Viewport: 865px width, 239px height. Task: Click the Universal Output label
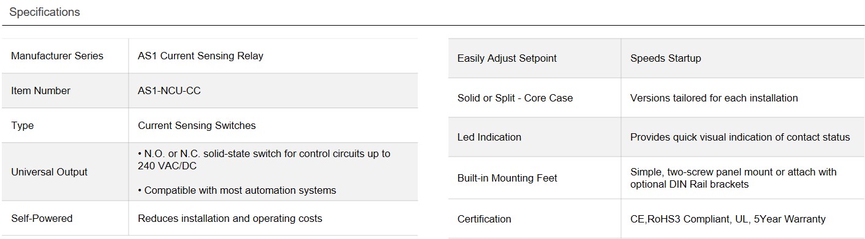coord(49,172)
